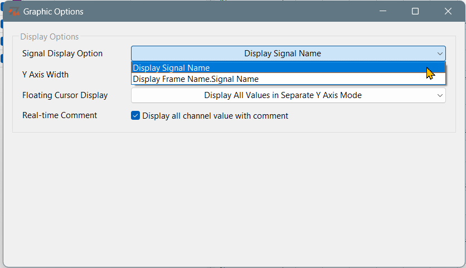
Task: Expand the Floating Cursor Display dropdown
Action: tap(288, 95)
